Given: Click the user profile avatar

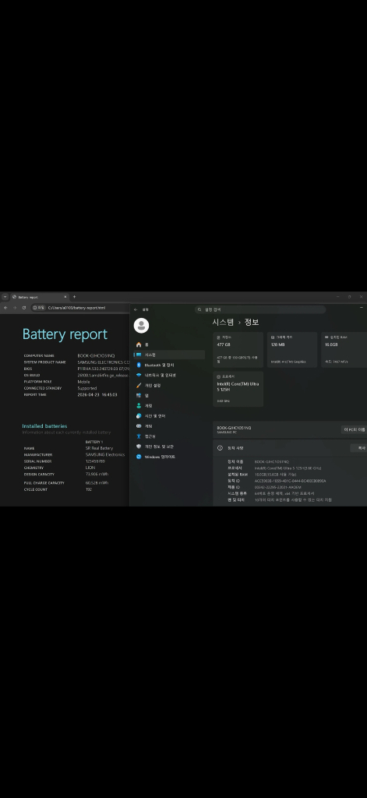Looking at the screenshot, I should tap(141, 325).
